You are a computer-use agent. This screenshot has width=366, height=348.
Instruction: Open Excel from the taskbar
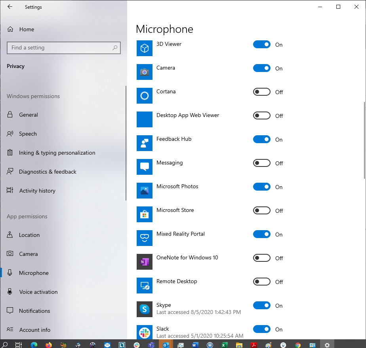(225, 344)
